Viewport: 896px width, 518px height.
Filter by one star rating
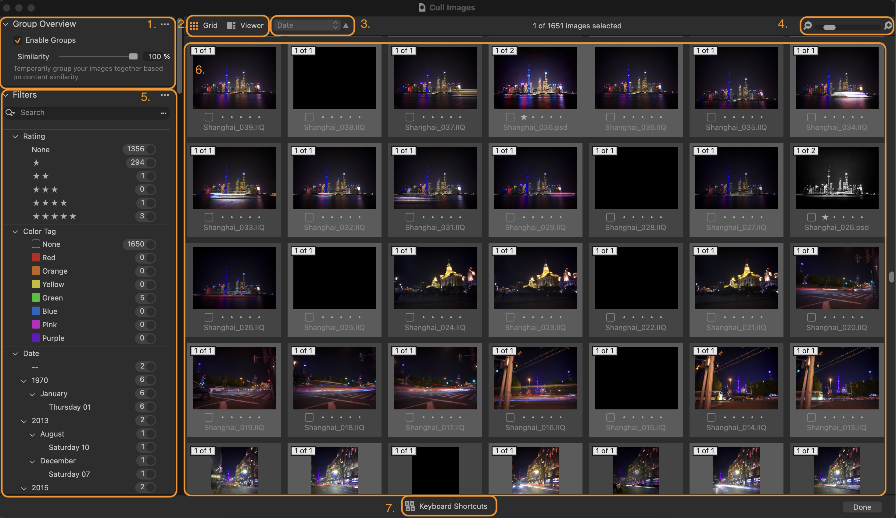pyautogui.click(x=36, y=163)
